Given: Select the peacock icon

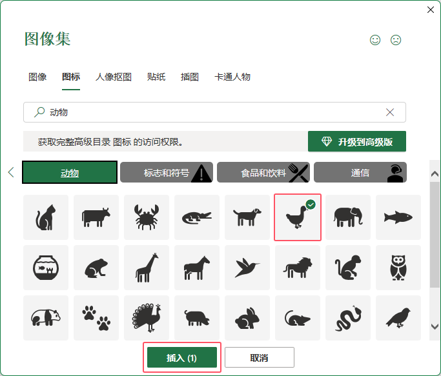Looking at the screenshot, I should (147, 318).
